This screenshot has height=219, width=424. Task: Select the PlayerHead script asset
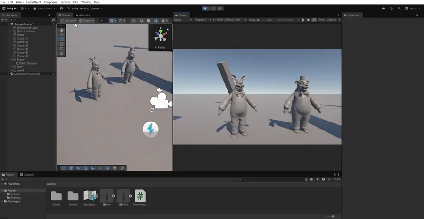pyautogui.click(x=140, y=198)
